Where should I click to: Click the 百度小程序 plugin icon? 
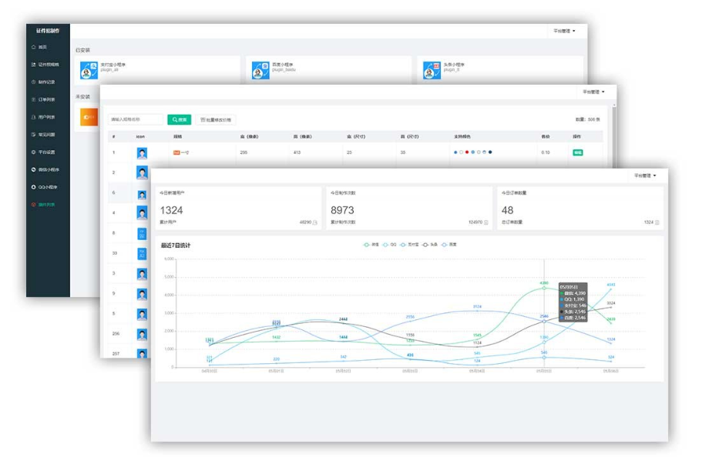[x=260, y=71]
